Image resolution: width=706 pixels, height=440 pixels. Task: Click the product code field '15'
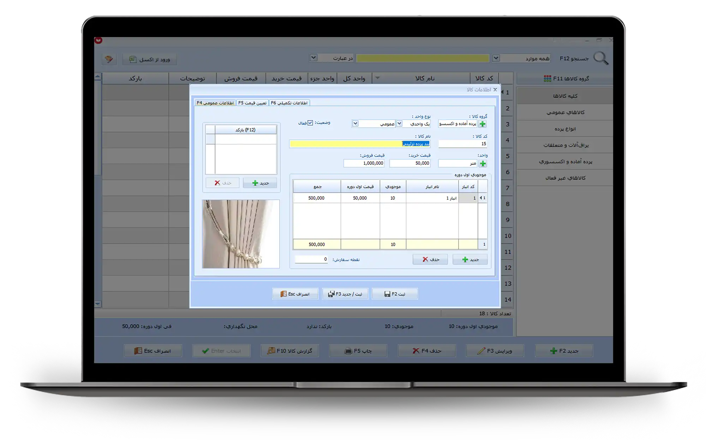[462, 144]
